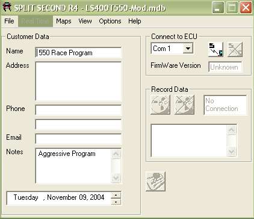Click the disconnect from ECU icon
This screenshot has width=254, height=219.
pos(235,49)
